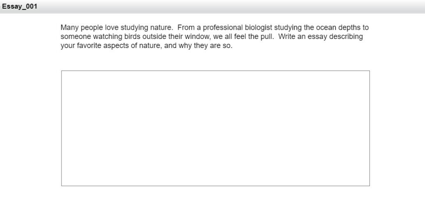
Task: Click the phrase "ocean depths" in the prompt
Action: [x=339, y=28]
